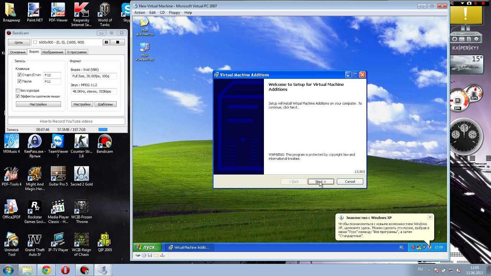491x276 pixels.
Task: Launch WCIII-Reign of Chaos icon
Action: coord(81,244)
